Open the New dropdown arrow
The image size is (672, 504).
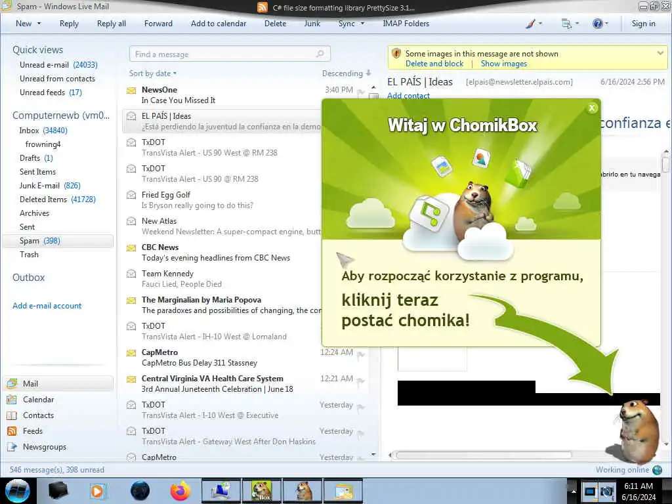39,24
